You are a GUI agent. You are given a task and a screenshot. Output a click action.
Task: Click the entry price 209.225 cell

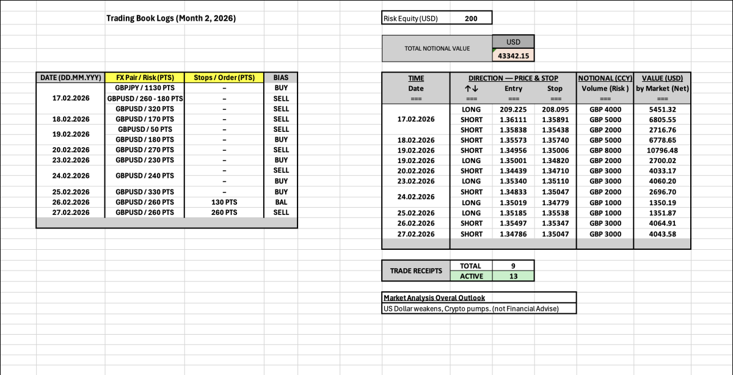coord(513,109)
